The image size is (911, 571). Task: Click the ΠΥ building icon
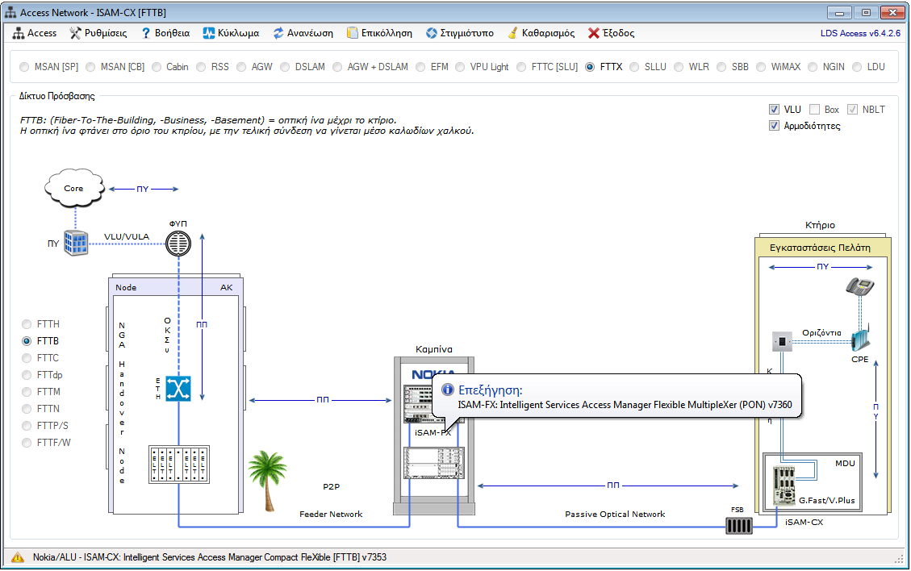click(x=76, y=242)
